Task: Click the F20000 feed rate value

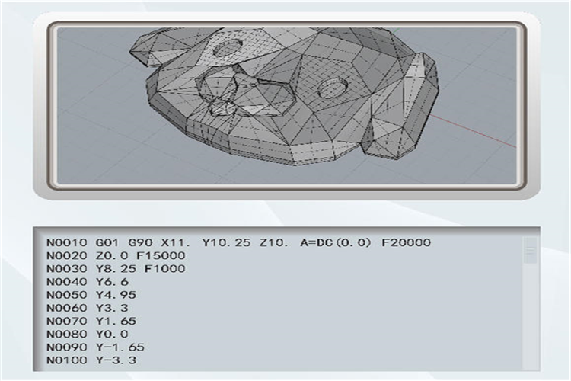Action: pos(405,243)
